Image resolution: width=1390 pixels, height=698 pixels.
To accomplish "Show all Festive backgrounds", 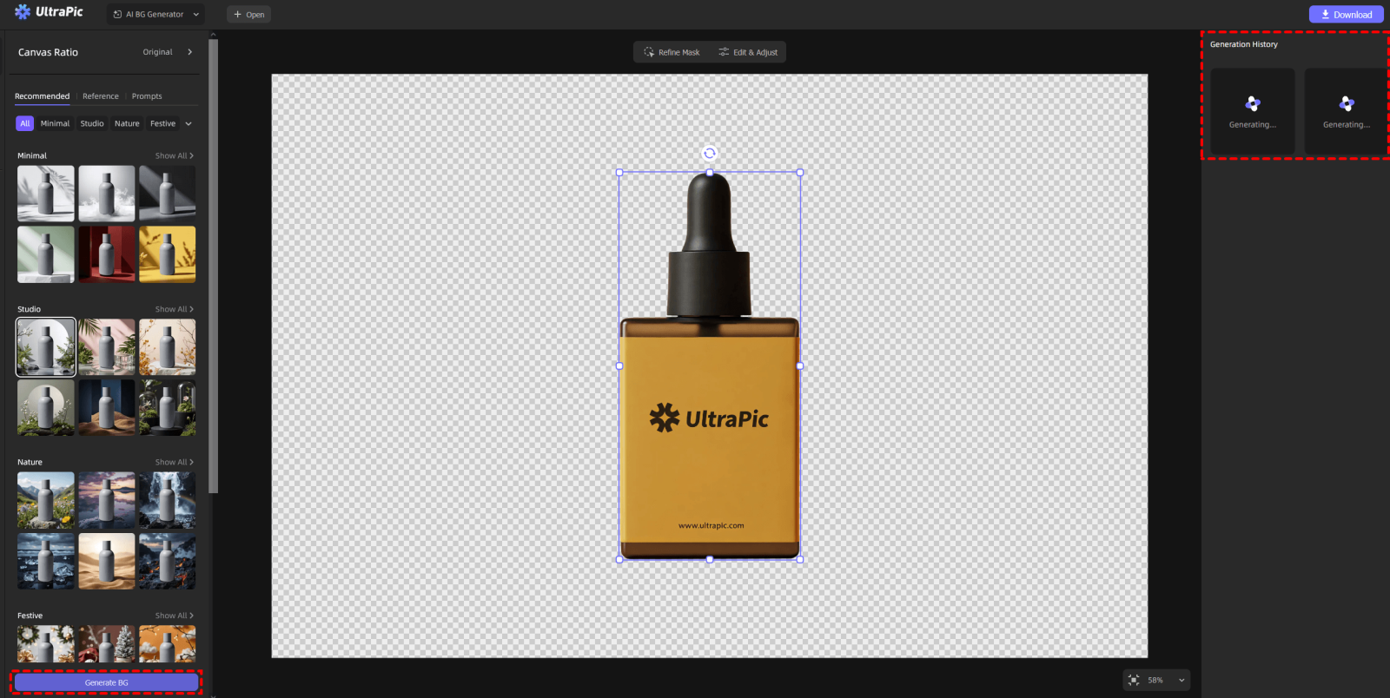I will coord(175,616).
